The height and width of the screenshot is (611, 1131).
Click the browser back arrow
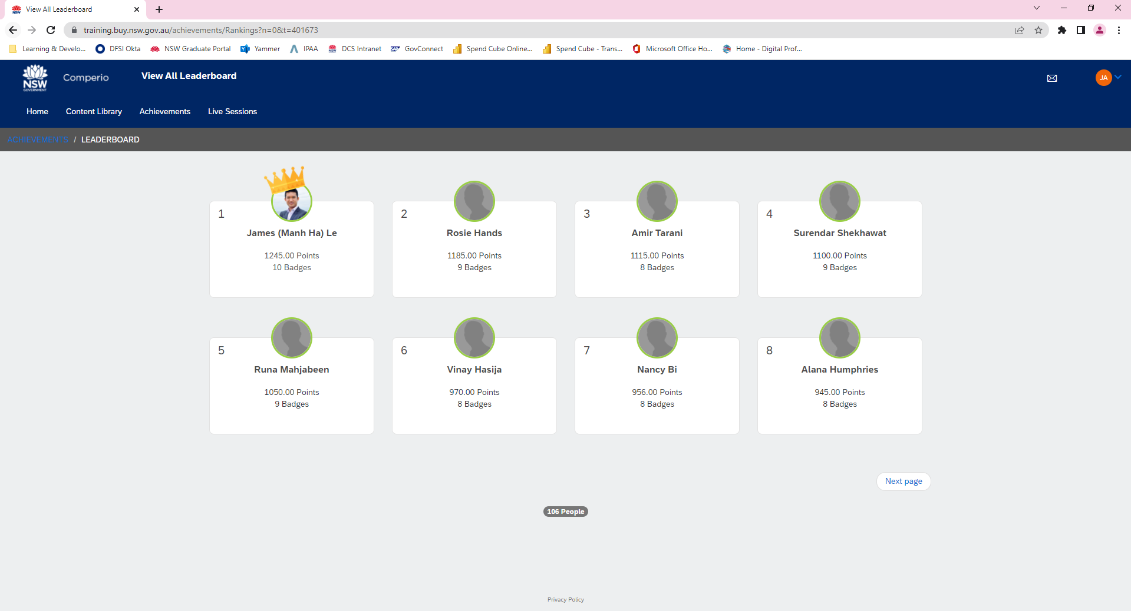pyautogui.click(x=13, y=30)
